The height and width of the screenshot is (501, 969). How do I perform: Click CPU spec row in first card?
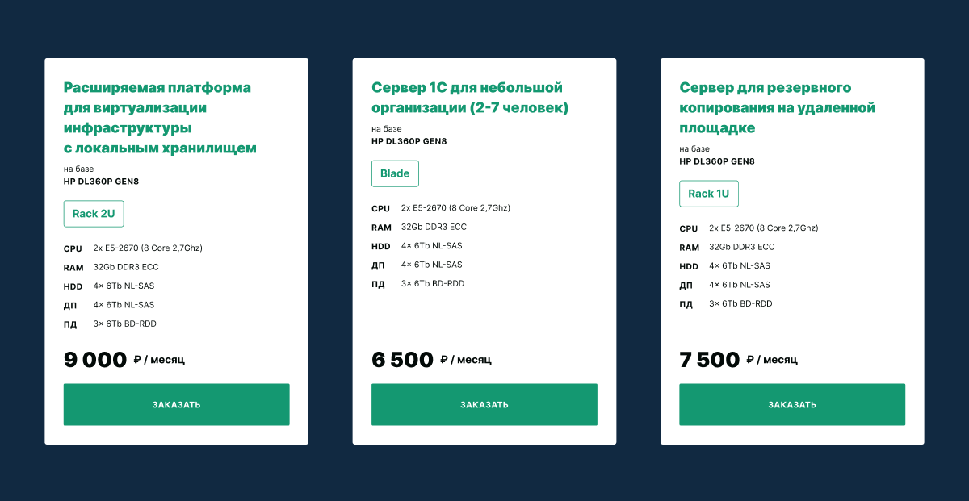pos(133,248)
